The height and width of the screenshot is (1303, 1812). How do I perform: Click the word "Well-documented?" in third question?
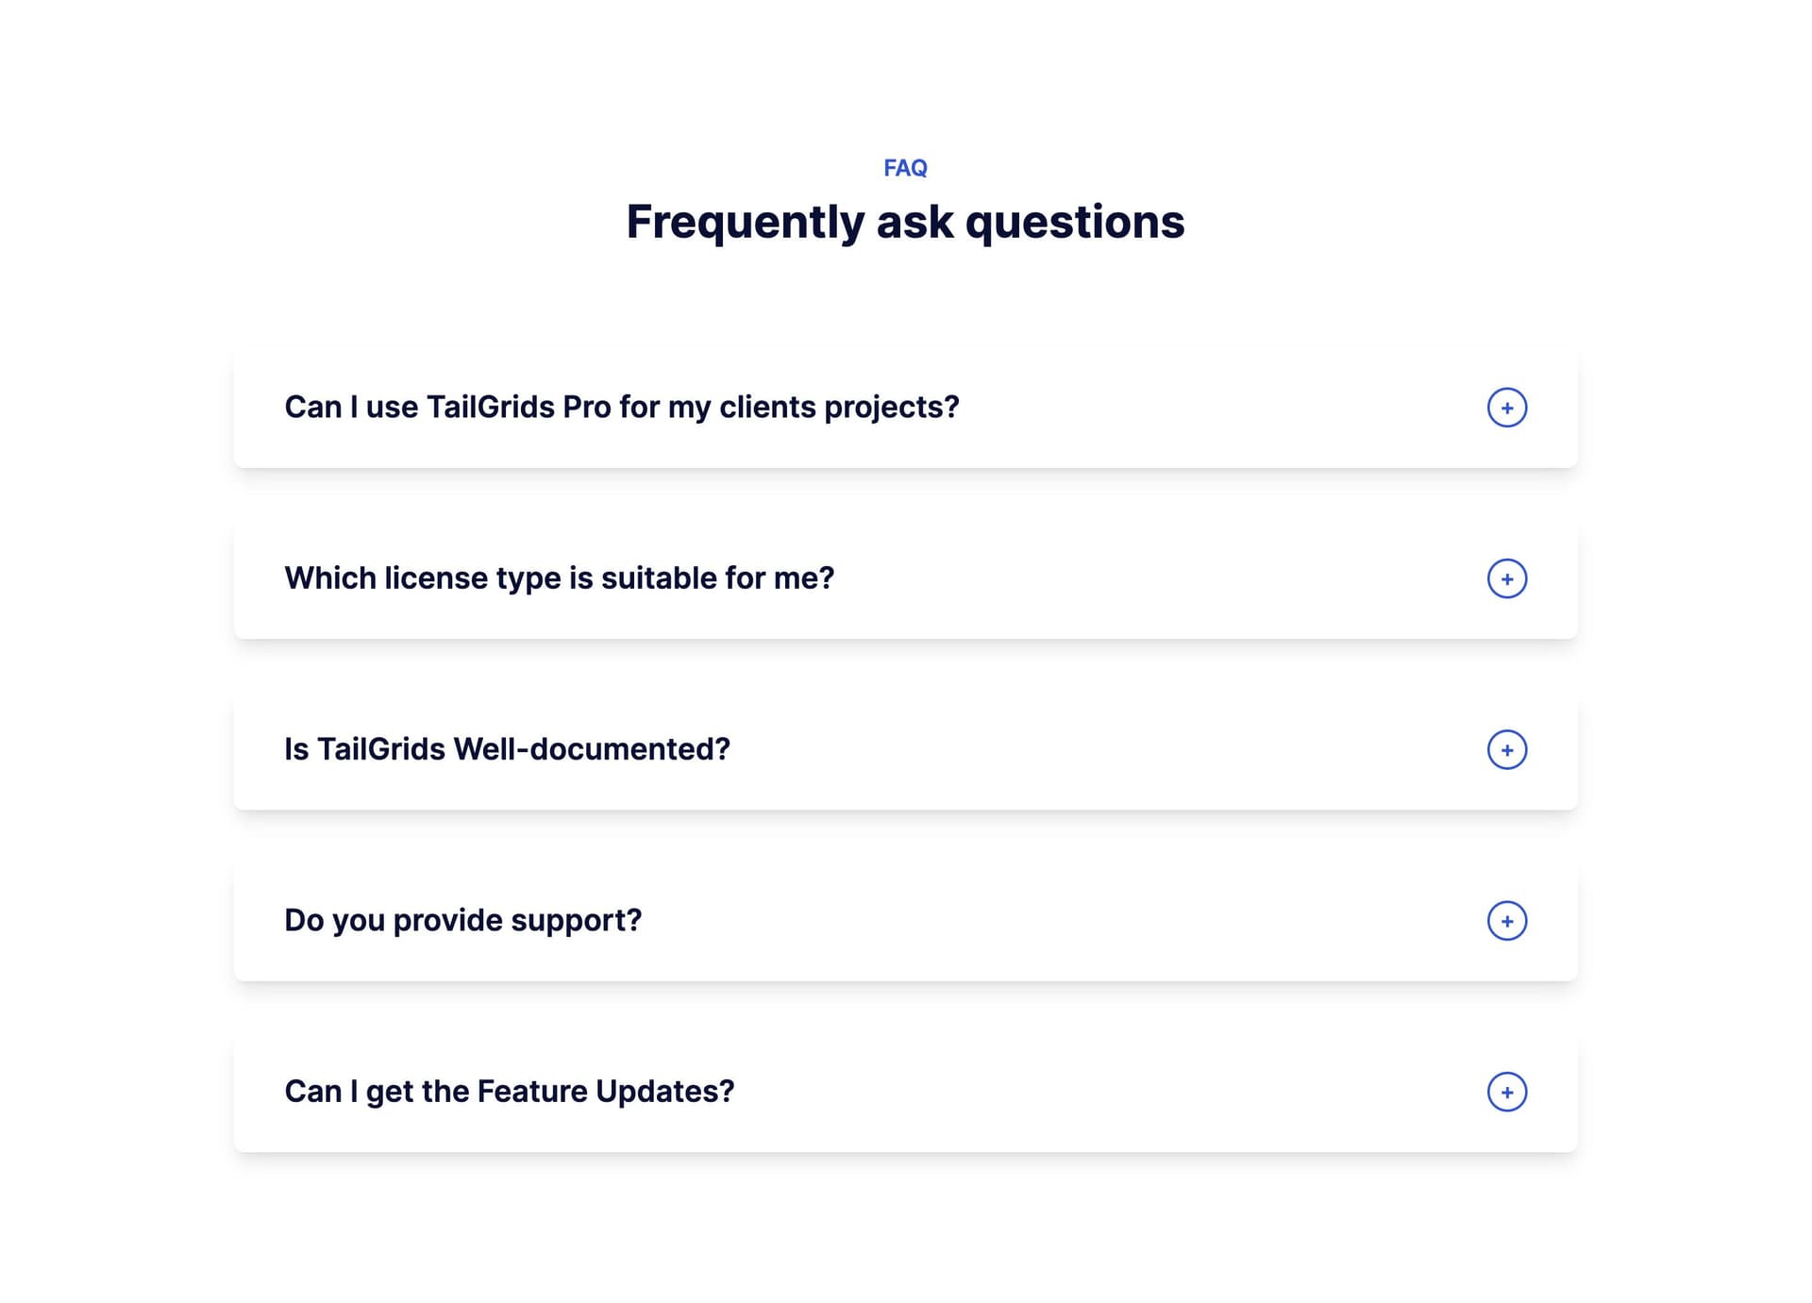coord(592,749)
